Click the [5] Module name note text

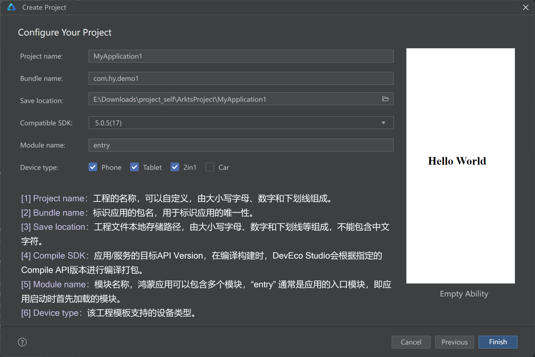click(206, 291)
